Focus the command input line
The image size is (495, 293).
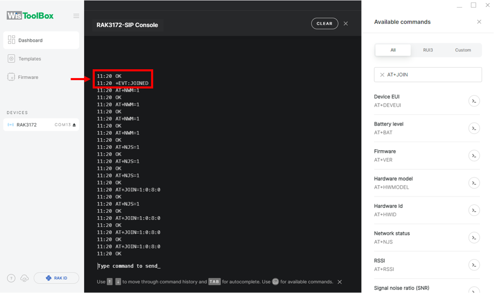pyautogui.click(x=129, y=266)
